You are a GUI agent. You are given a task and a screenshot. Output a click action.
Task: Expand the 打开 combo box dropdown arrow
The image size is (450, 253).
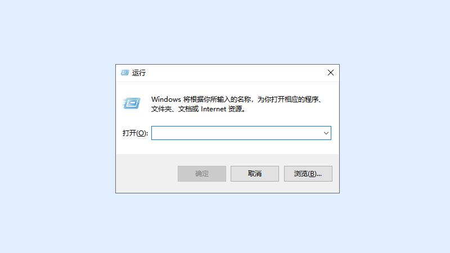point(326,133)
